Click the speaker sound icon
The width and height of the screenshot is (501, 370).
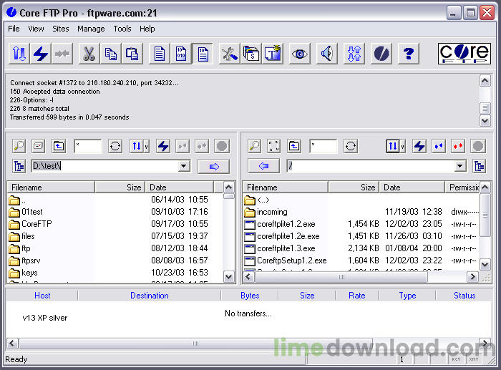coord(327,54)
